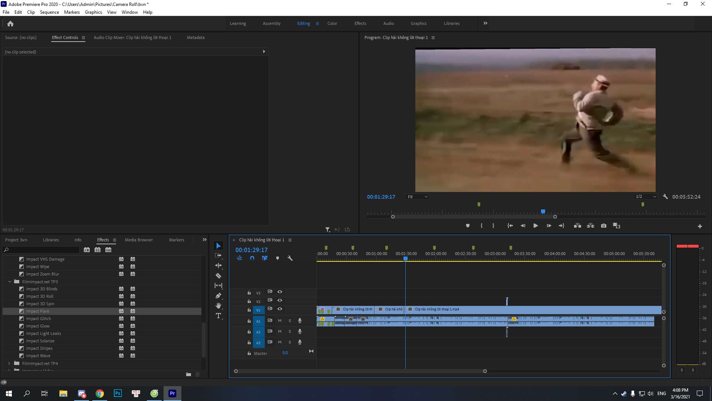
Task: Show more project panel tabs chevron
Action: point(205,240)
